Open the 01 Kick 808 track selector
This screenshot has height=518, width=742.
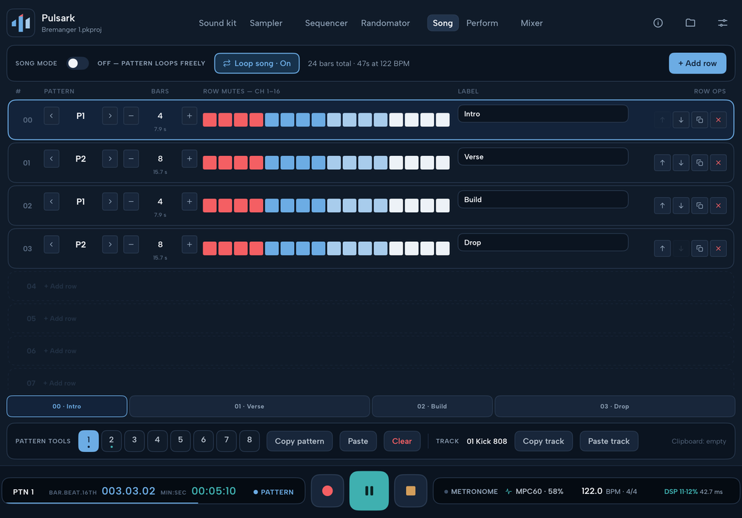coord(486,441)
